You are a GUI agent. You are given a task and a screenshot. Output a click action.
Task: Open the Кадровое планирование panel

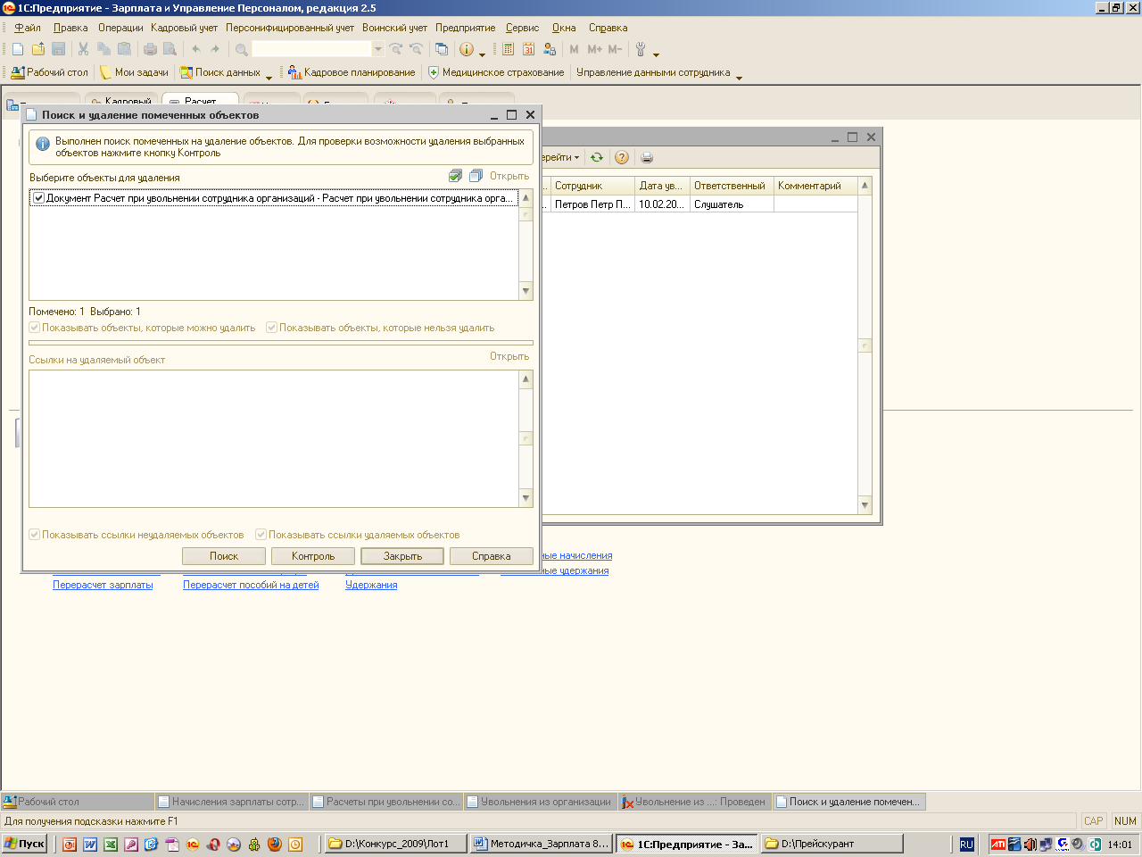tap(352, 72)
